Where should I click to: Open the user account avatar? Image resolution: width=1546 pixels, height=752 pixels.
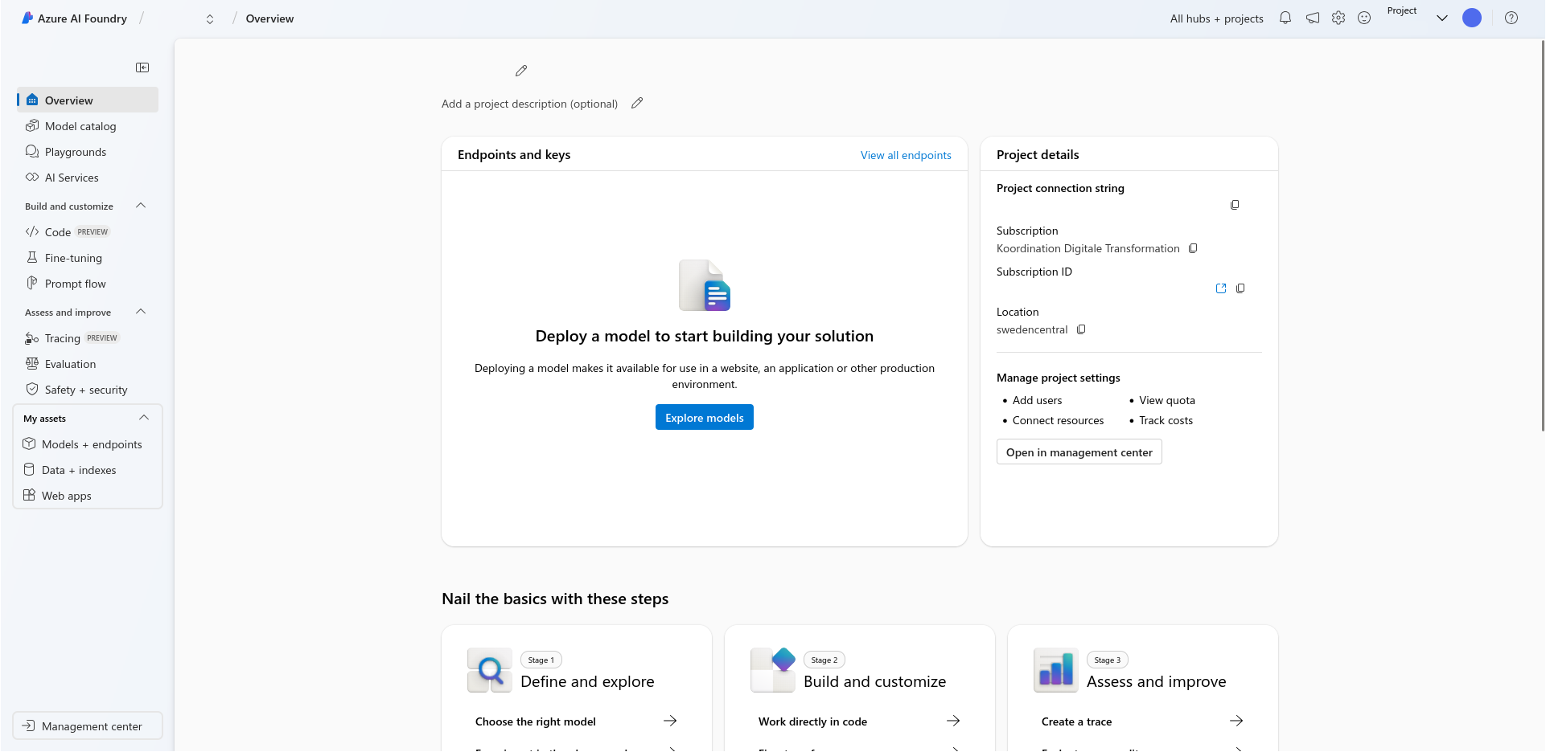(x=1472, y=18)
